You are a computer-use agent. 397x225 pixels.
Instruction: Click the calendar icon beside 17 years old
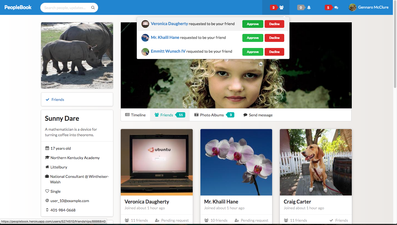(x=47, y=148)
